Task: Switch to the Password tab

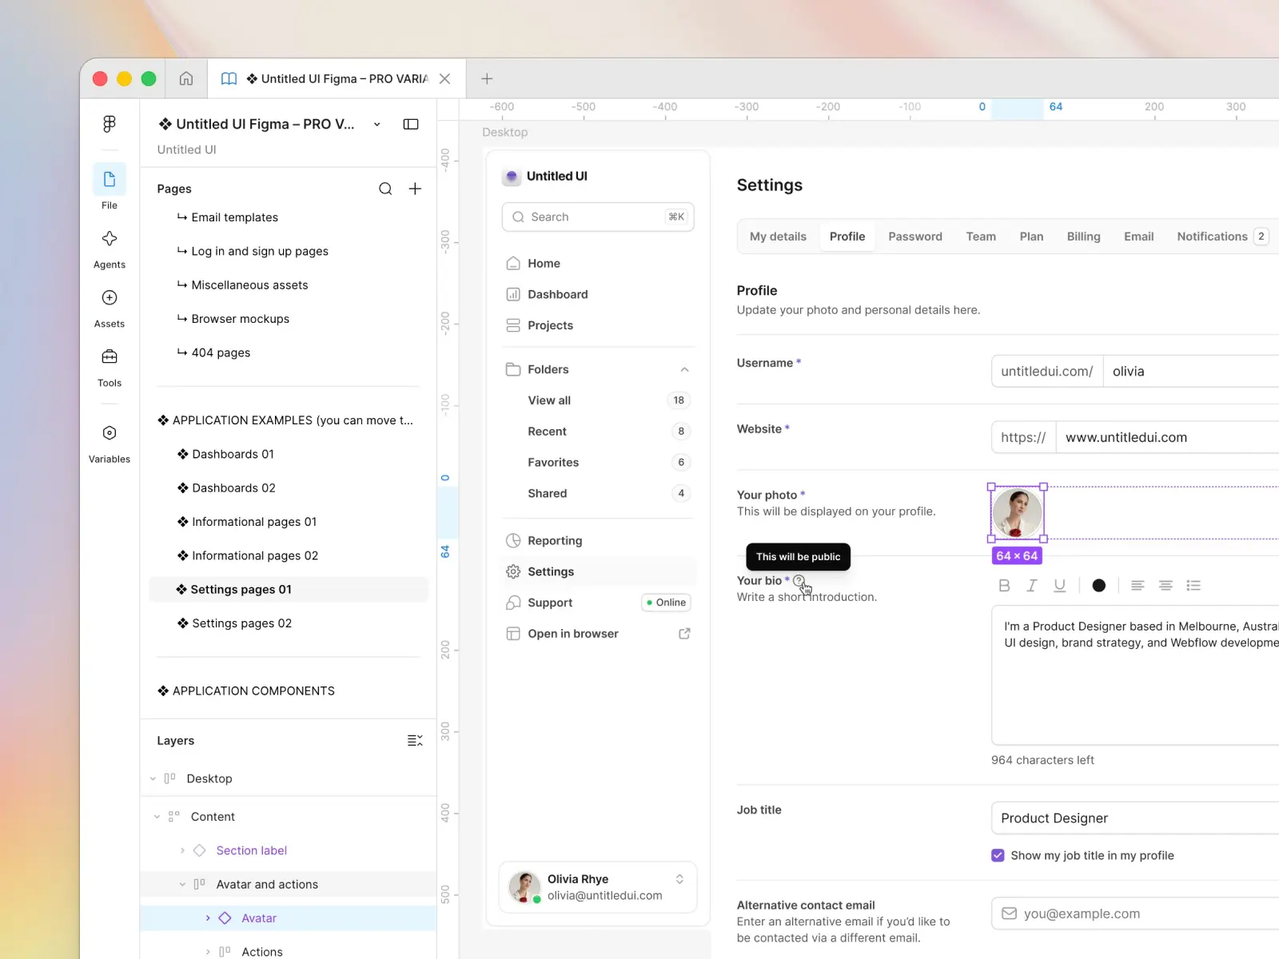Action: point(915,237)
